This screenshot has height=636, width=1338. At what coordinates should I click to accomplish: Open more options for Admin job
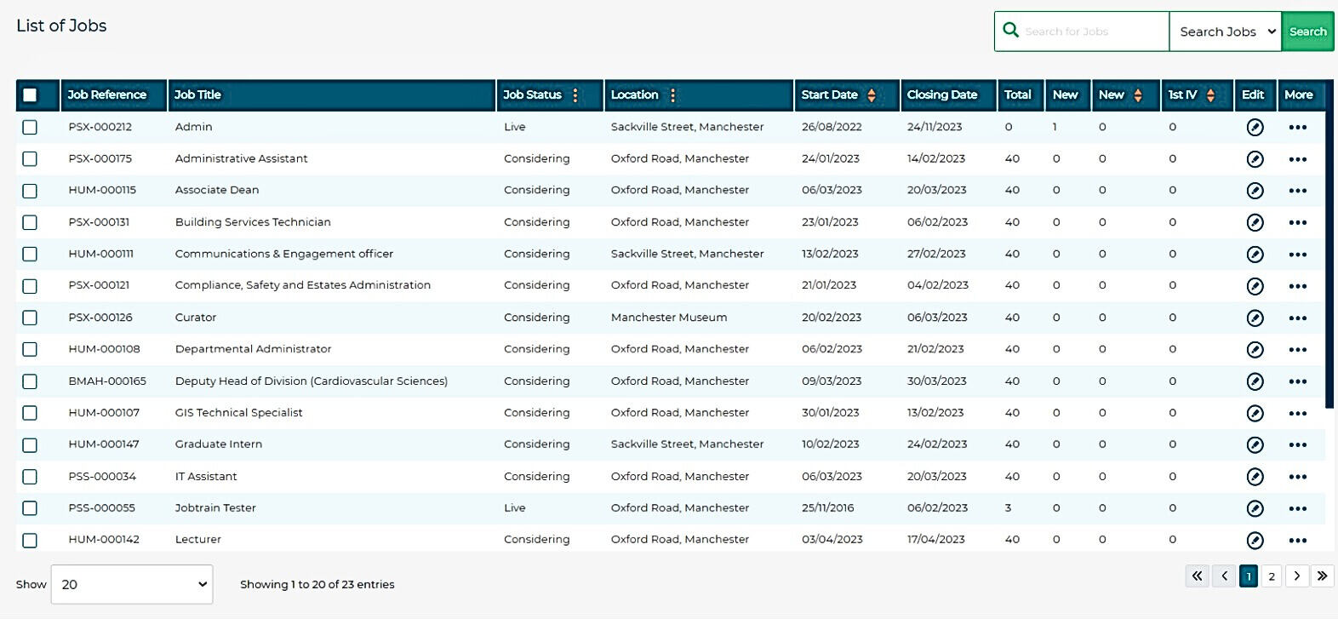pyautogui.click(x=1297, y=128)
